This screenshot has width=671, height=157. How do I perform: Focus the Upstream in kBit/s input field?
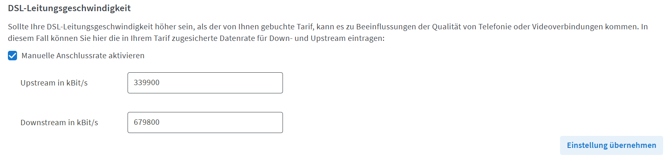[x=205, y=83]
